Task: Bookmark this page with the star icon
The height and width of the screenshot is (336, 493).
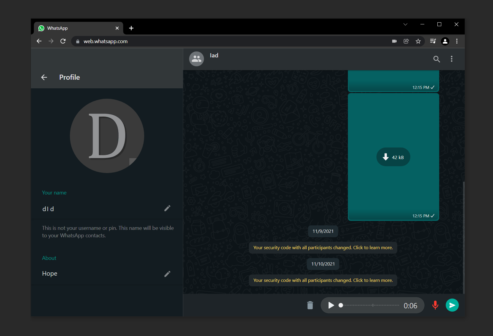Action: pyautogui.click(x=418, y=41)
